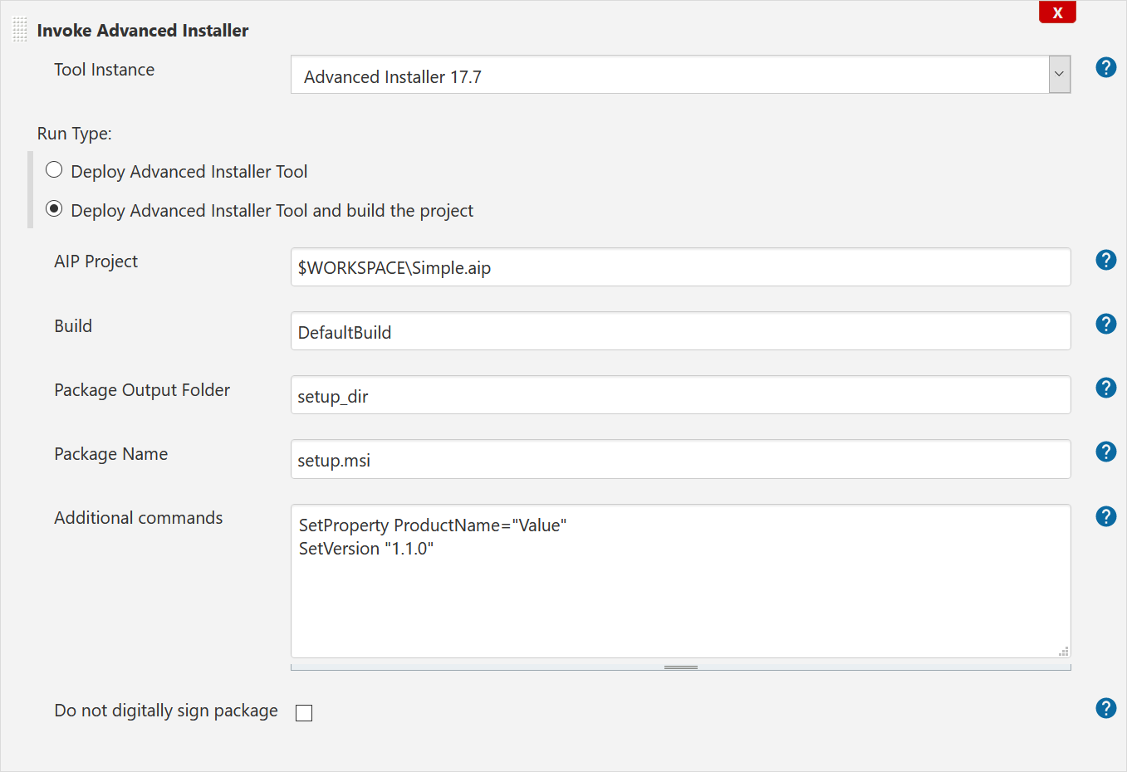The width and height of the screenshot is (1127, 772).
Task: Open help for Package Output Folder
Action: coord(1105,388)
